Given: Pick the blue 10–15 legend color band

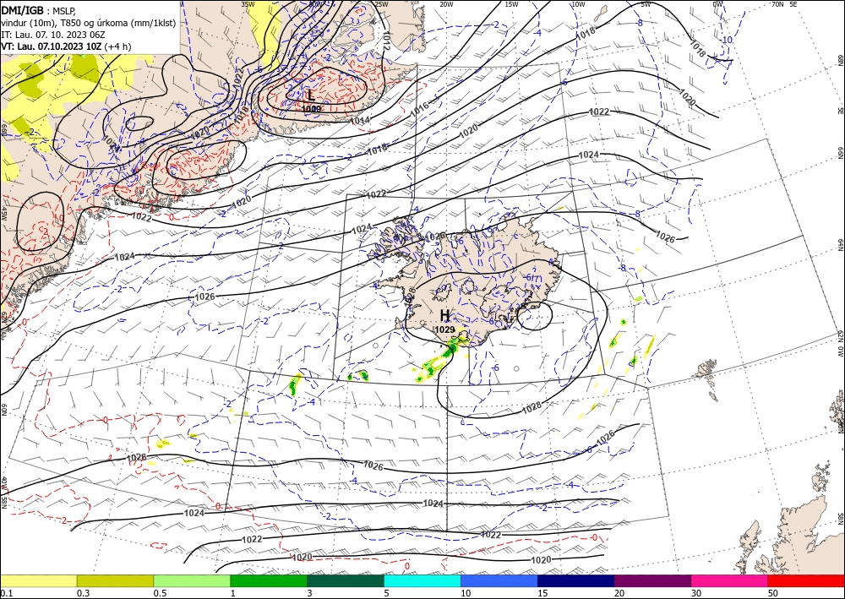Looking at the screenshot, I should [x=499, y=580].
